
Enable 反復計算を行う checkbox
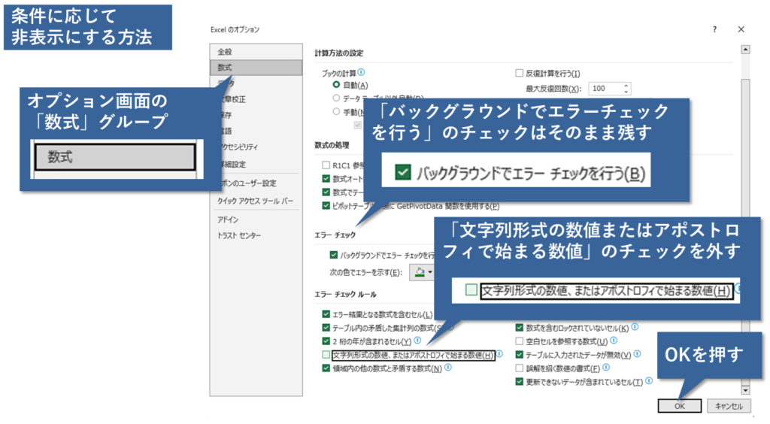[x=519, y=73]
